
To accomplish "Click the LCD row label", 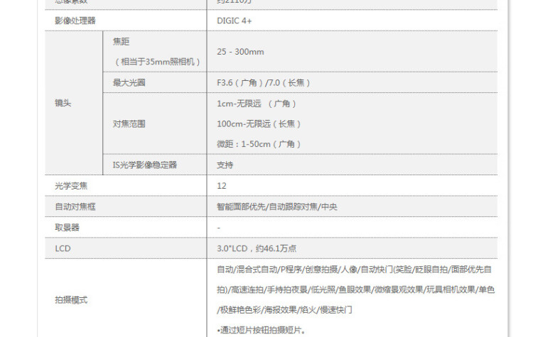I will click(x=63, y=248).
